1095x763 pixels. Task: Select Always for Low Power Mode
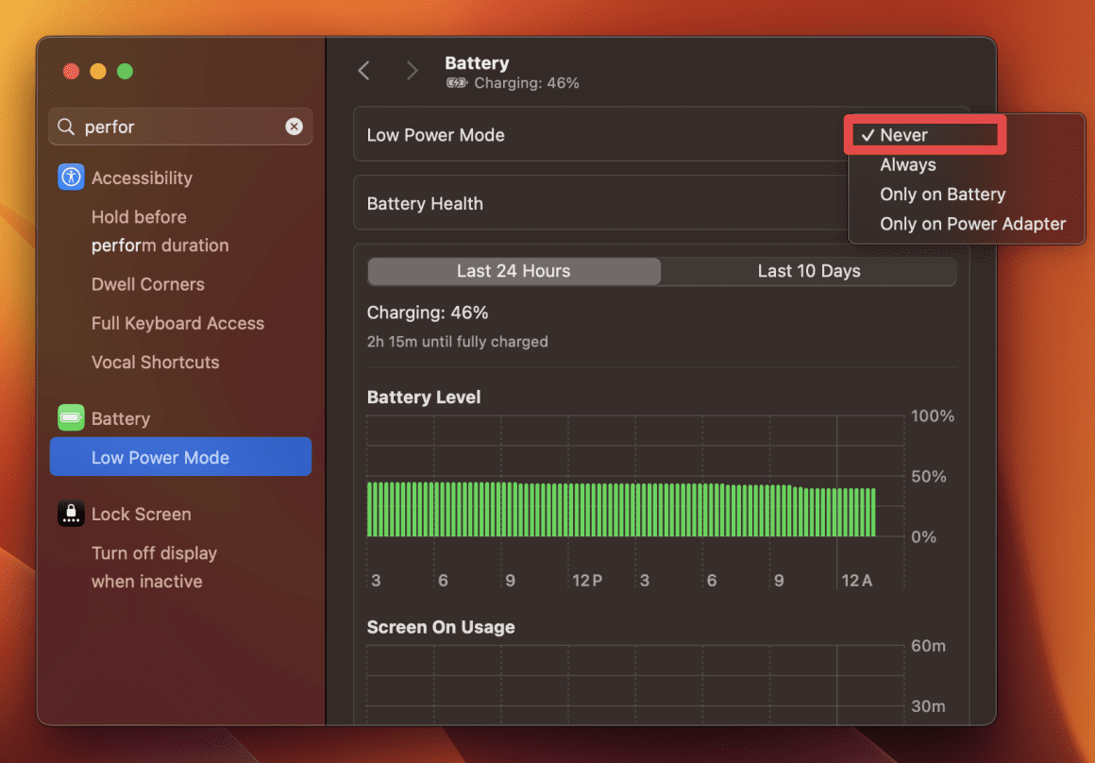(907, 164)
